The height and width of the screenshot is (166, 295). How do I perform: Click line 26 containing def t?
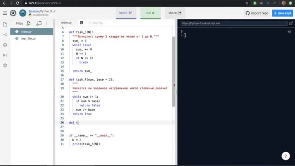pyautogui.click(x=115, y=123)
